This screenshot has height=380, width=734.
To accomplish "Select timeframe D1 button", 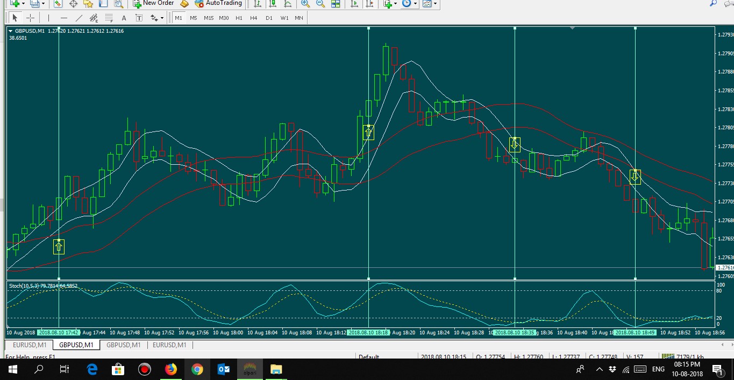I will pos(269,18).
